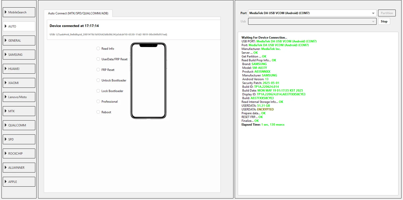403x200 pixels.
Task: Open the Usb dropdown list
Action: [x=373, y=21]
